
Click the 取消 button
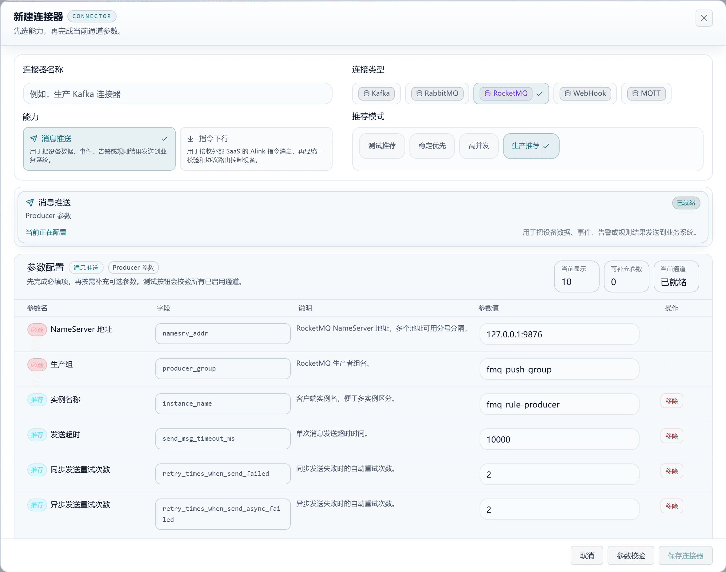[x=587, y=556]
